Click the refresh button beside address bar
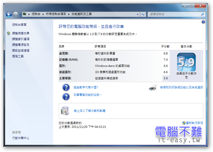The image size is (213, 152). 143,14
